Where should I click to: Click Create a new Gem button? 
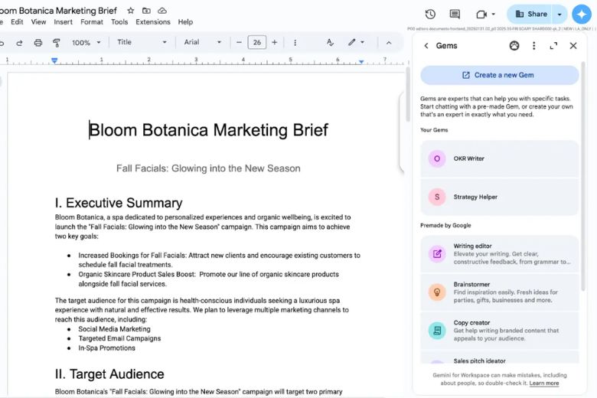tap(500, 75)
